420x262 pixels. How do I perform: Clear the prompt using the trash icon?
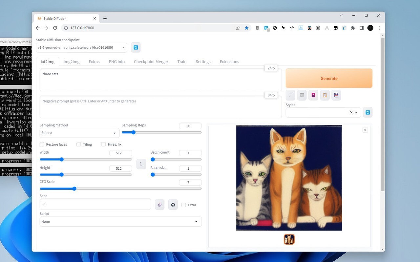point(302,95)
